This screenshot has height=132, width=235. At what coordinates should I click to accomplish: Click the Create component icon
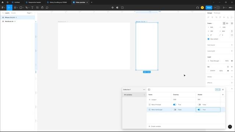113,7
